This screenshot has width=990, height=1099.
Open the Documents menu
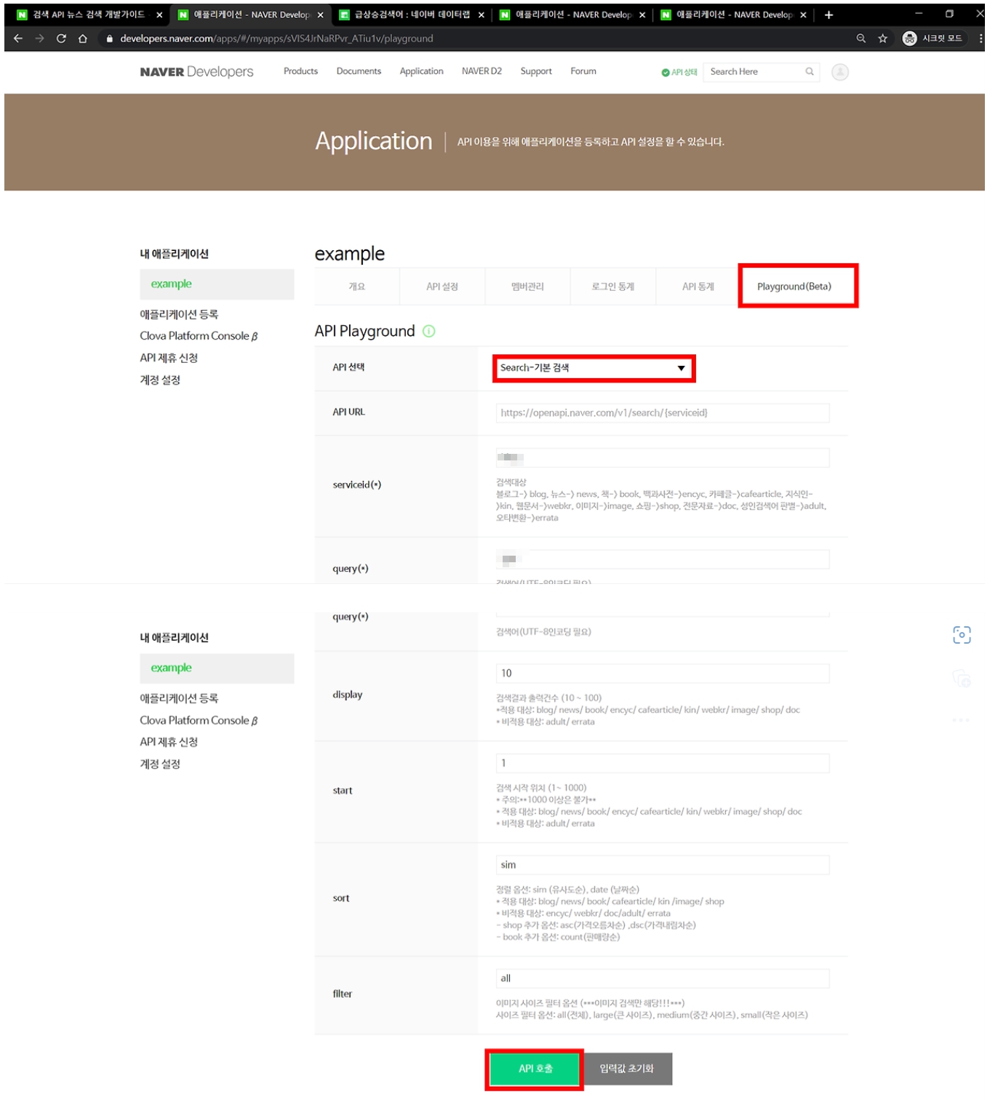pyautogui.click(x=359, y=71)
